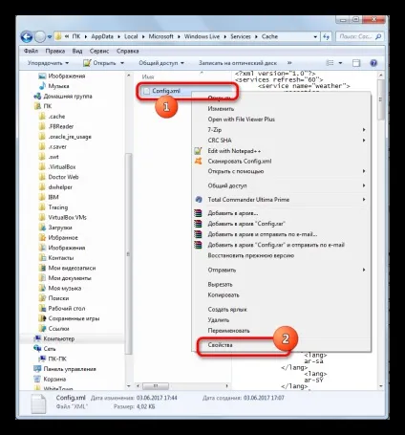Expand Total Commander Ultima Prime submenu

coord(280,200)
